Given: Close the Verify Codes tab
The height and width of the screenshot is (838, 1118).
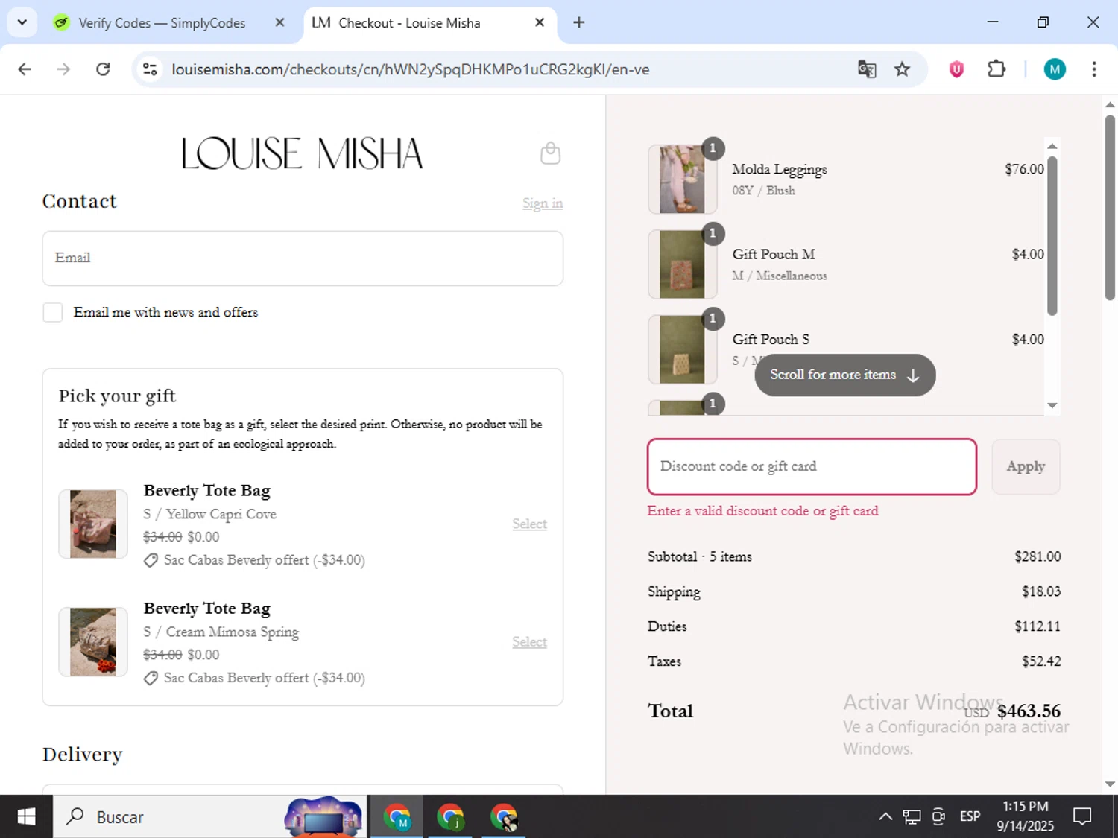Looking at the screenshot, I should [x=279, y=22].
